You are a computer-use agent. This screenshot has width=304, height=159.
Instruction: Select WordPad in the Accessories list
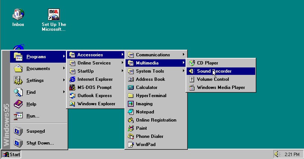(x=145, y=145)
